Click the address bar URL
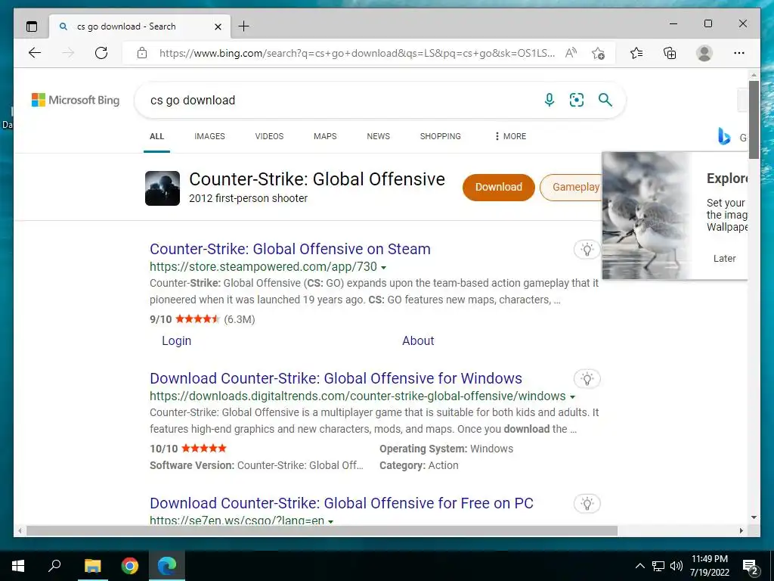Image resolution: width=774 pixels, height=581 pixels. click(x=357, y=53)
